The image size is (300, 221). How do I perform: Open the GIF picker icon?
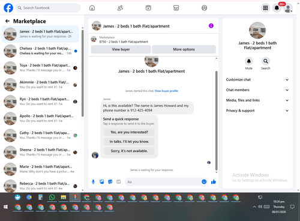tap(119, 182)
